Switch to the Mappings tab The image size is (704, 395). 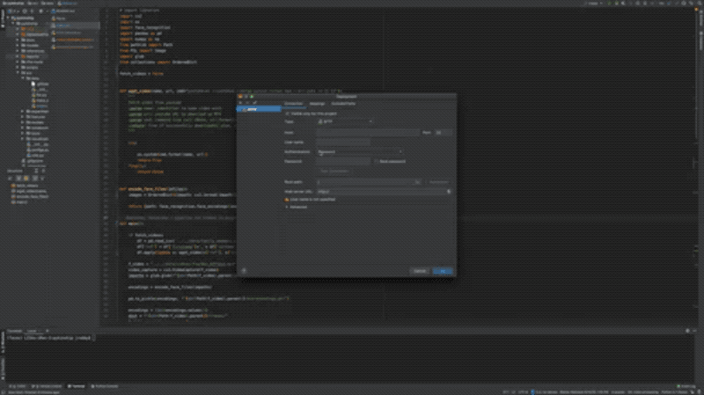coord(317,104)
